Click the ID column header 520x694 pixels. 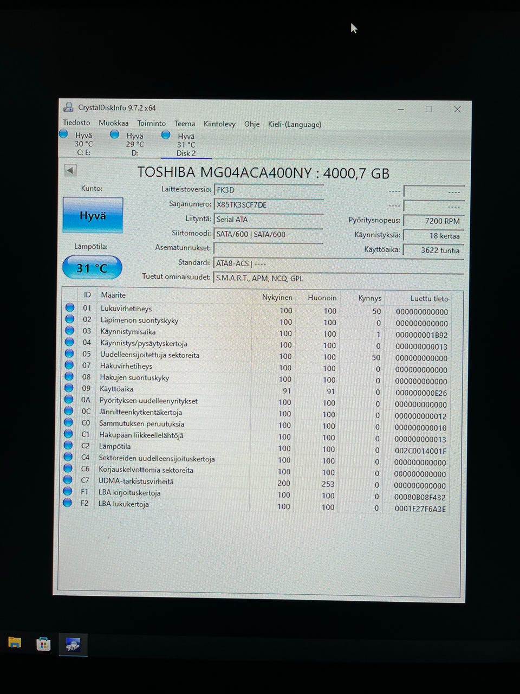pyautogui.click(x=87, y=294)
